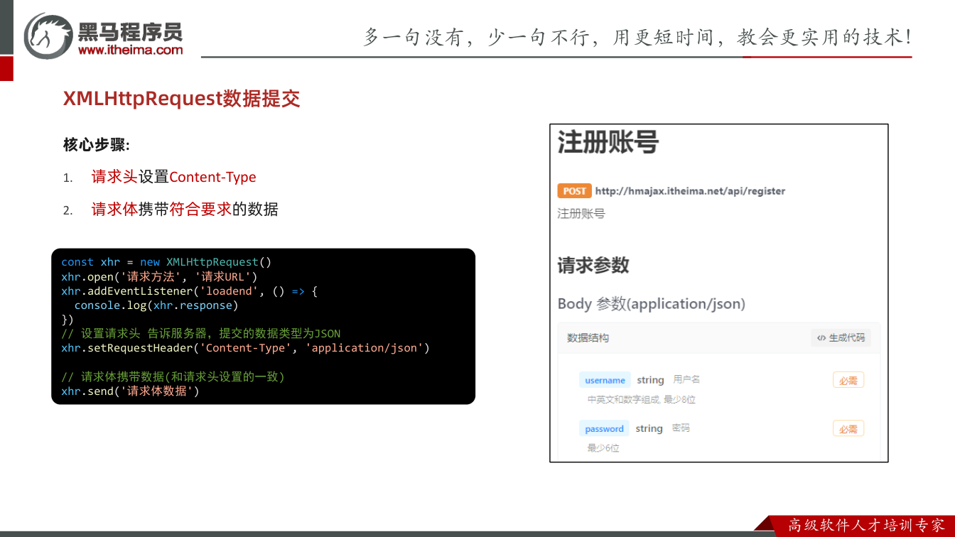
Task: Click the 高级软件人才培训专家 footer banner
Action: (866, 526)
